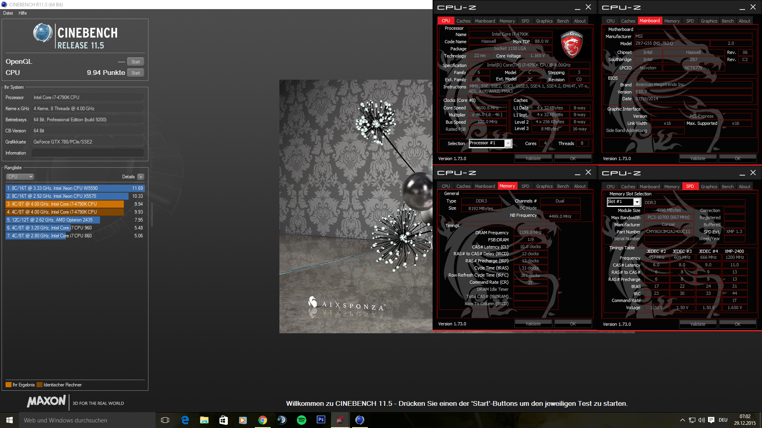Click OK in Mainboard window
Viewport: 762px width, 428px height.
point(737,159)
